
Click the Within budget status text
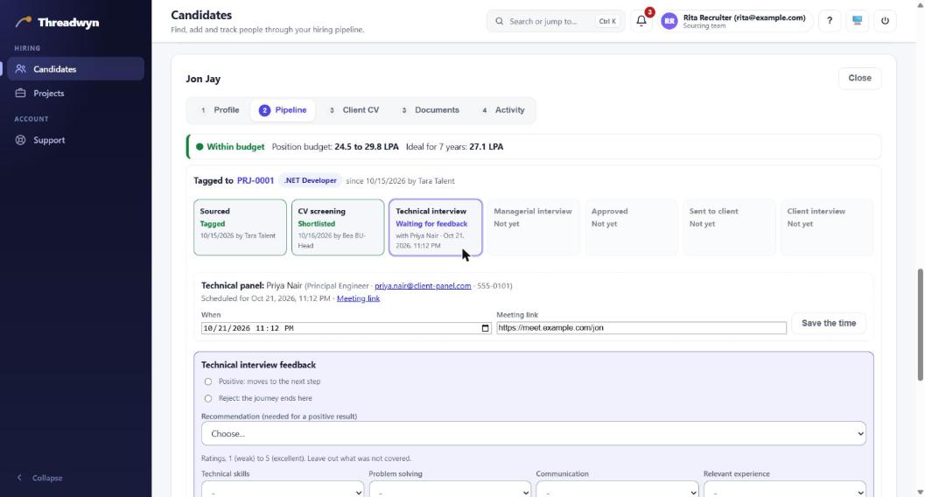point(235,147)
